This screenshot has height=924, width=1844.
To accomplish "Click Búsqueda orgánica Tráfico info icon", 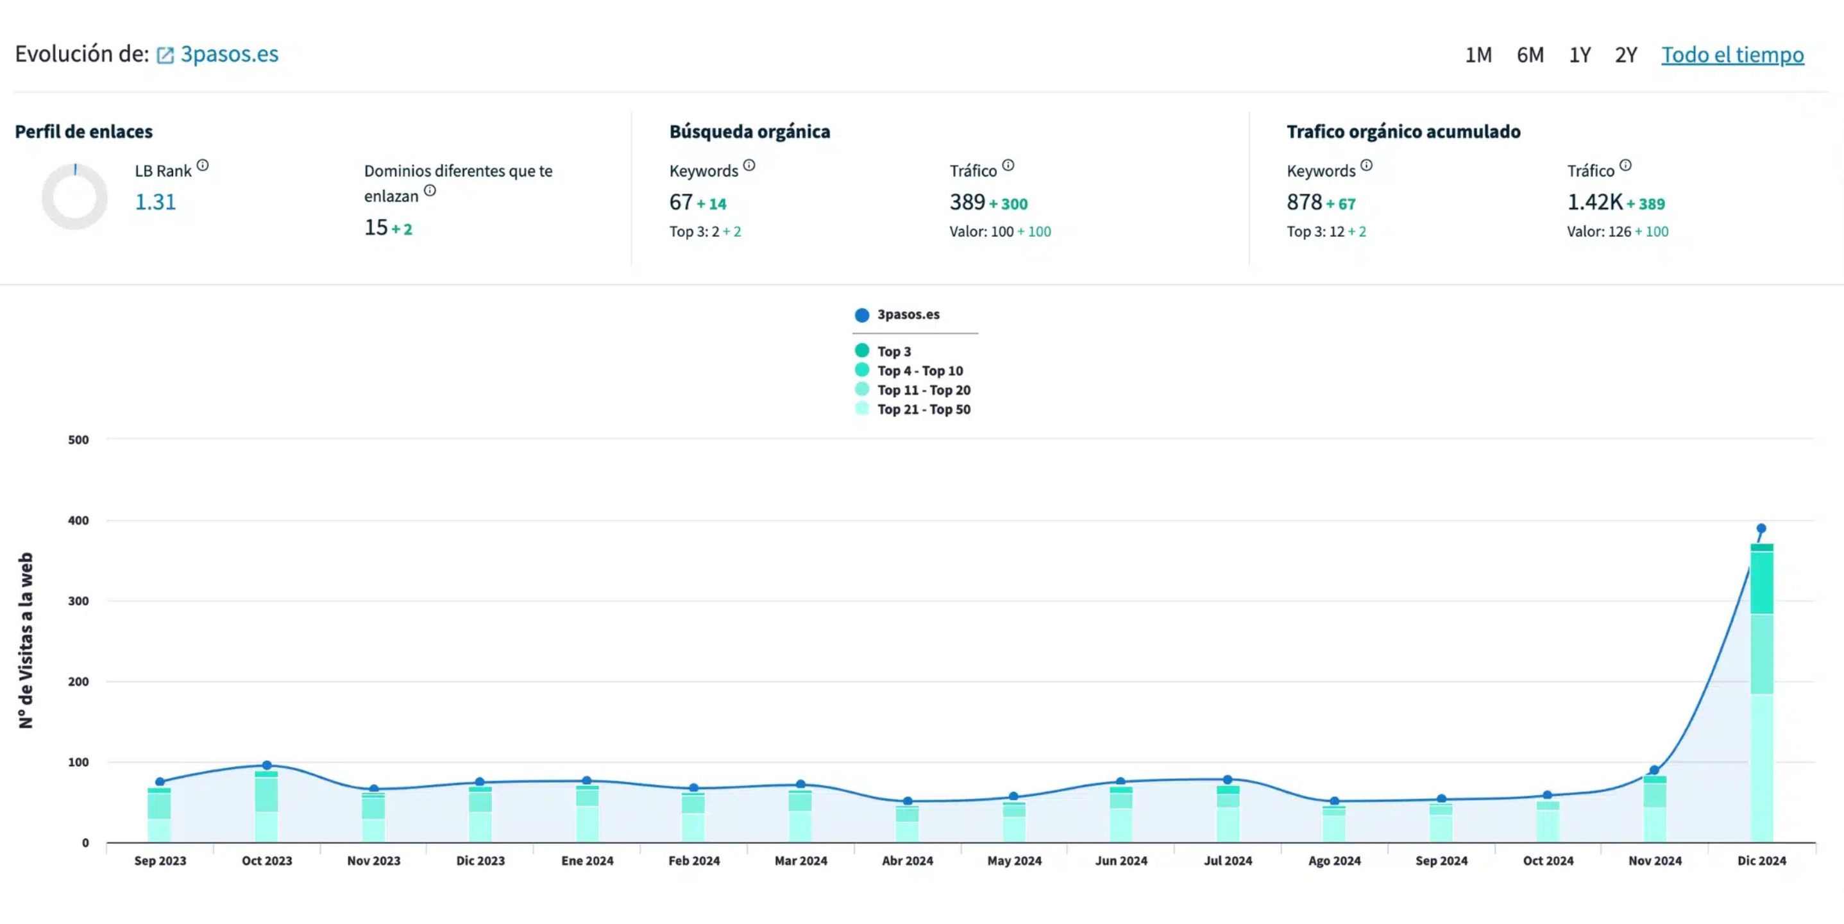I will (1008, 166).
